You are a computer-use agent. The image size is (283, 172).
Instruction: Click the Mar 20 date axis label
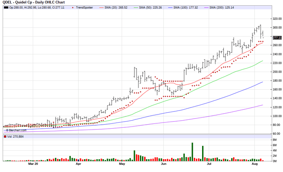point(33,164)
